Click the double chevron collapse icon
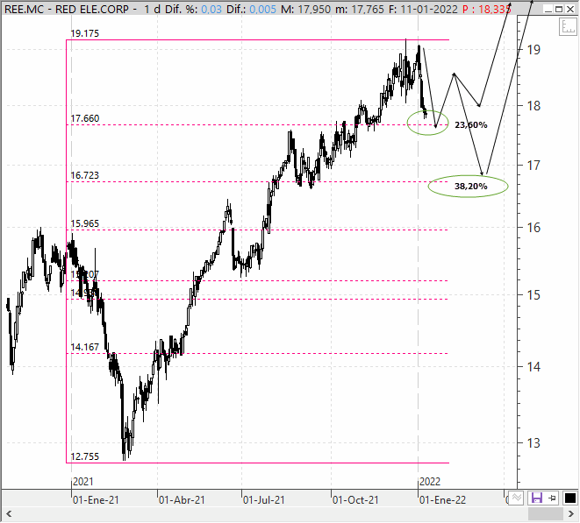 517,498
